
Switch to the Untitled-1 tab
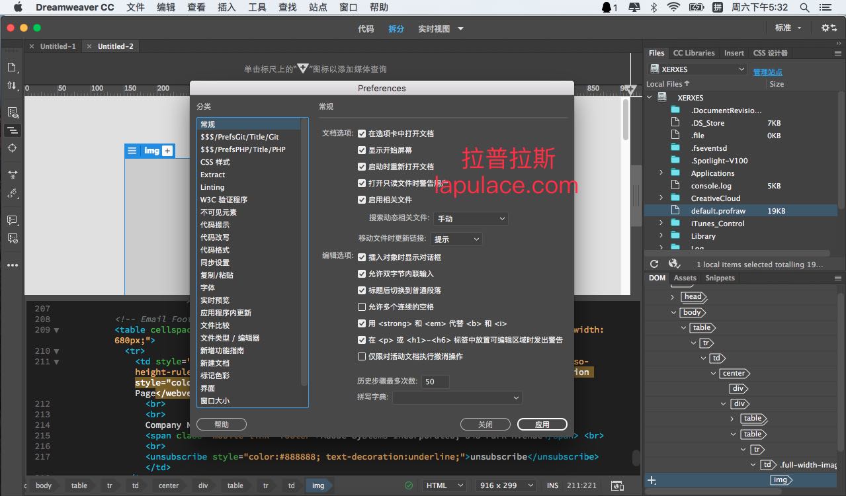coord(58,46)
